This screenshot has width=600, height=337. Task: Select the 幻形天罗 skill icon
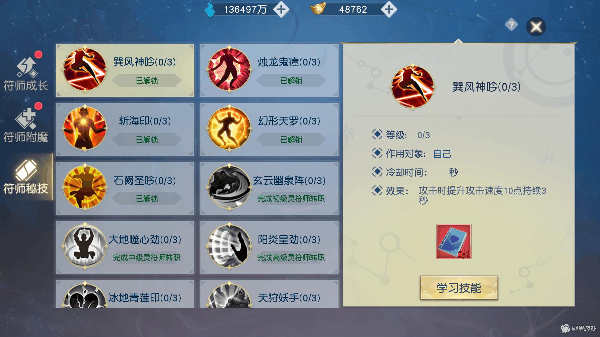coord(229,129)
